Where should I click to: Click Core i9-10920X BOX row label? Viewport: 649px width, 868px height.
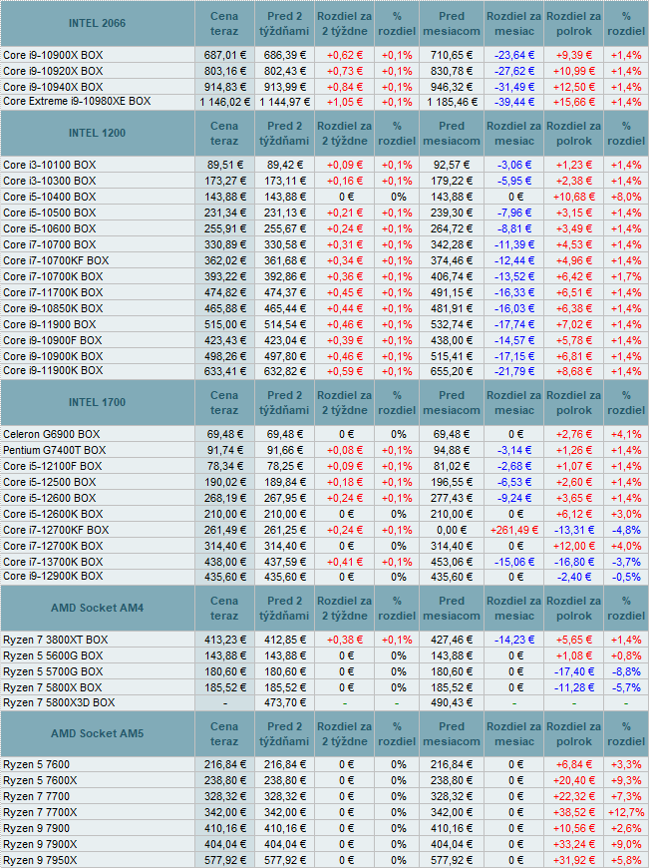pyautogui.click(x=53, y=71)
